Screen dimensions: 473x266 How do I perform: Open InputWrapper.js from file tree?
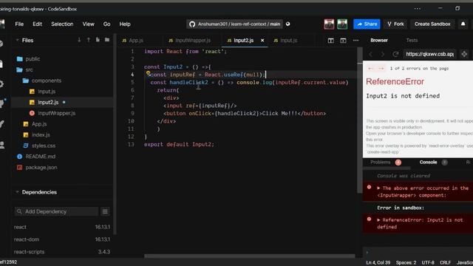(57, 113)
